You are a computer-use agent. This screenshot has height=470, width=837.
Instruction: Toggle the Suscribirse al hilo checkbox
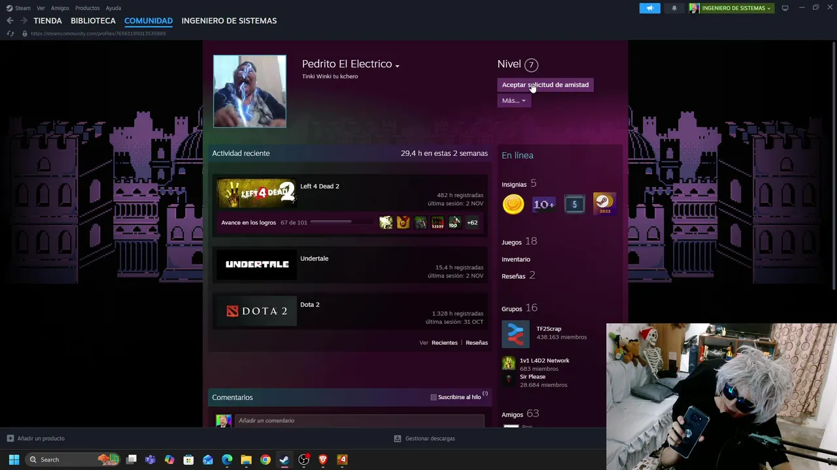click(x=434, y=397)
